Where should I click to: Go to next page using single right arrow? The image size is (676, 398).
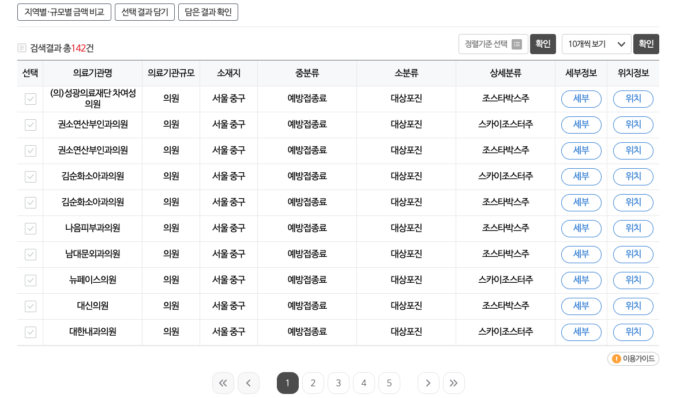coord(429,382)
